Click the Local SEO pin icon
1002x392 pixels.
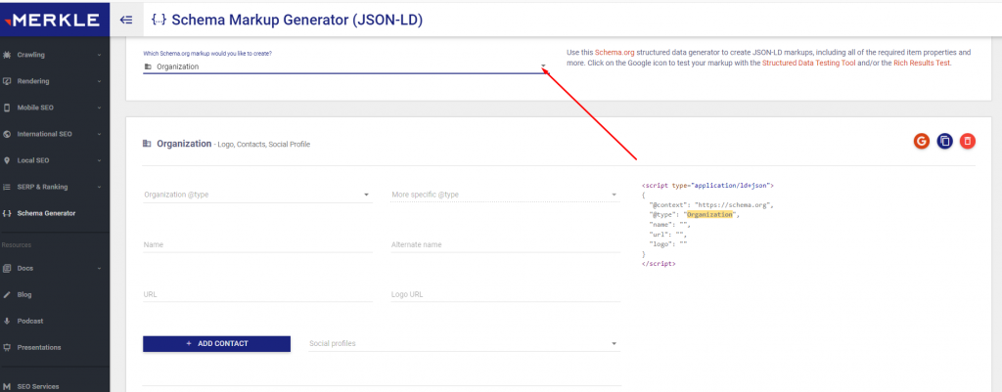(x=7, y=160)
